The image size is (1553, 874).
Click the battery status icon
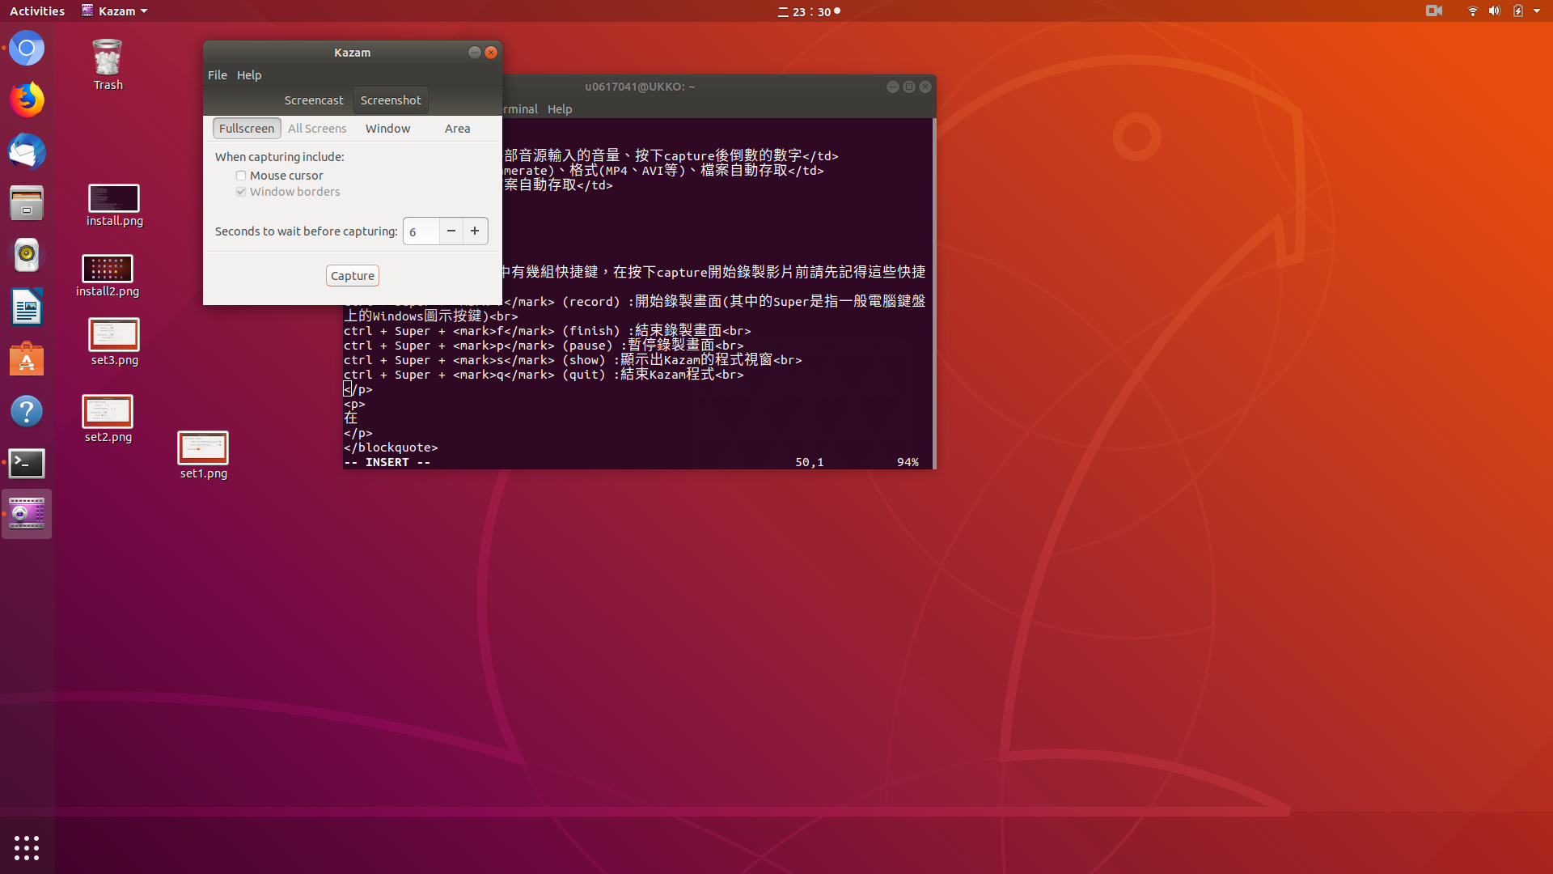[1517, 11]
